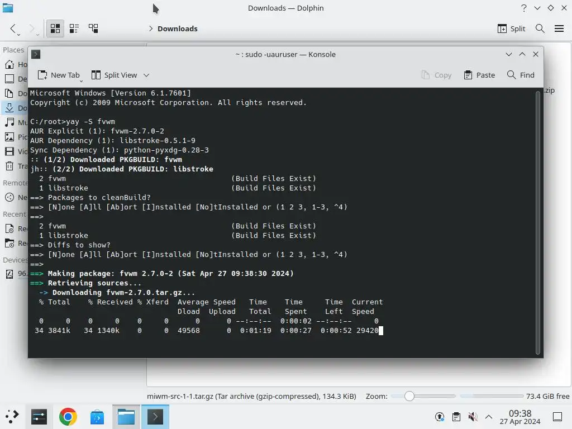Image resolution: width=572 pixels, height=429 pixels.
Task: Open system updates tray icon
Action: [x=440, y=417]
